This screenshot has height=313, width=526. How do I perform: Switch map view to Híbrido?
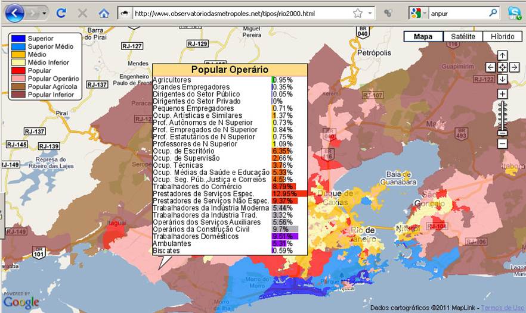(x=503, y=36)
